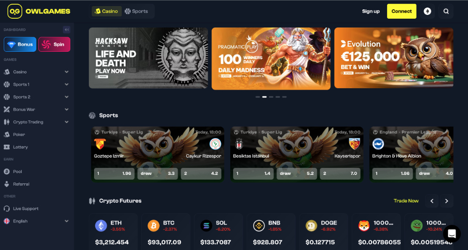Select the Casino tab in header
The image size is (468, 250).
tap(107, 11)
